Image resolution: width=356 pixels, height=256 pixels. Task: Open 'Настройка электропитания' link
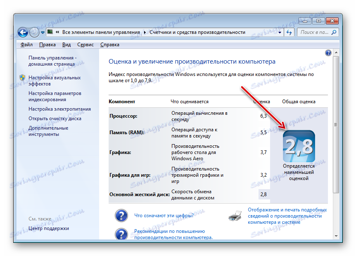click(x=59, y=109)
